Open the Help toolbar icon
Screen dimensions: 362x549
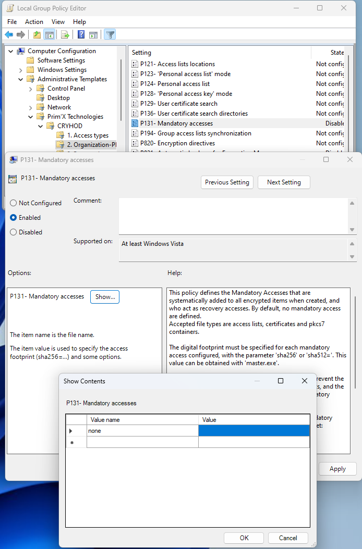[x=81, y=35]
